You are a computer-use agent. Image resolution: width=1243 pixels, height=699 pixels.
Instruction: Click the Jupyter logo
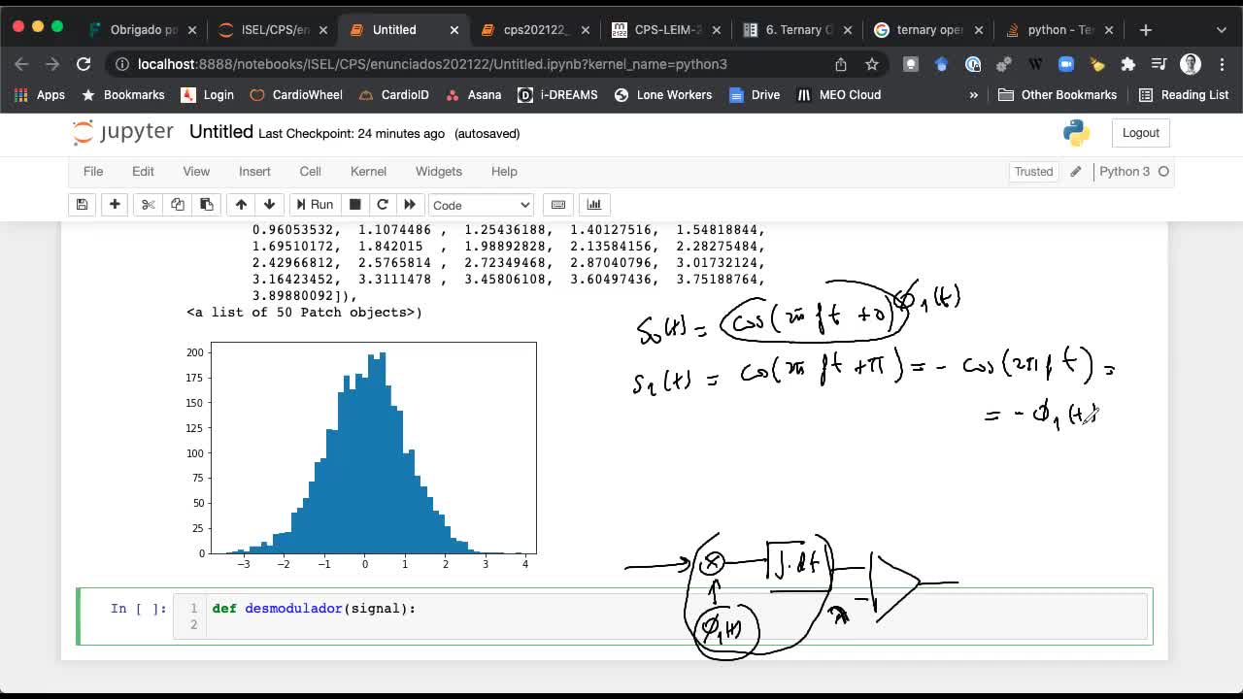point(123,133)
